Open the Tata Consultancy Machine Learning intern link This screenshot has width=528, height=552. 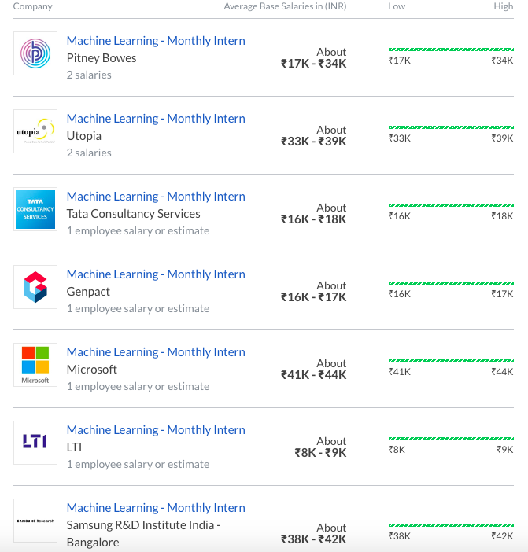[x=156, y=197]
